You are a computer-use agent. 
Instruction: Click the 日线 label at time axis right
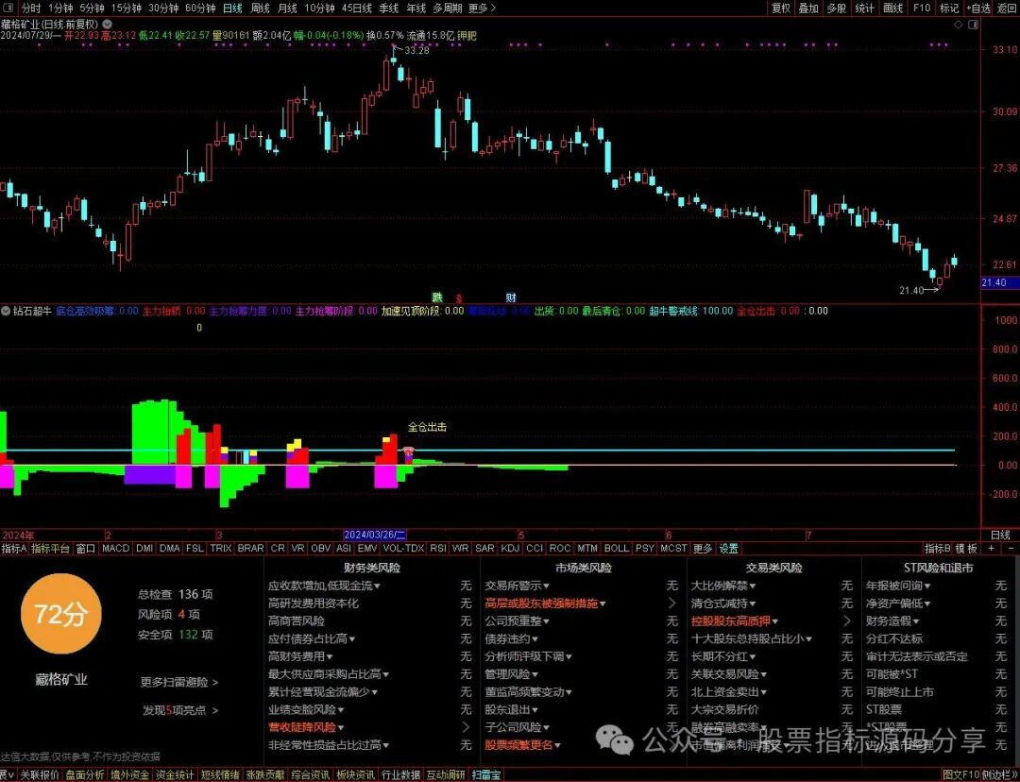click(1000, 535)
